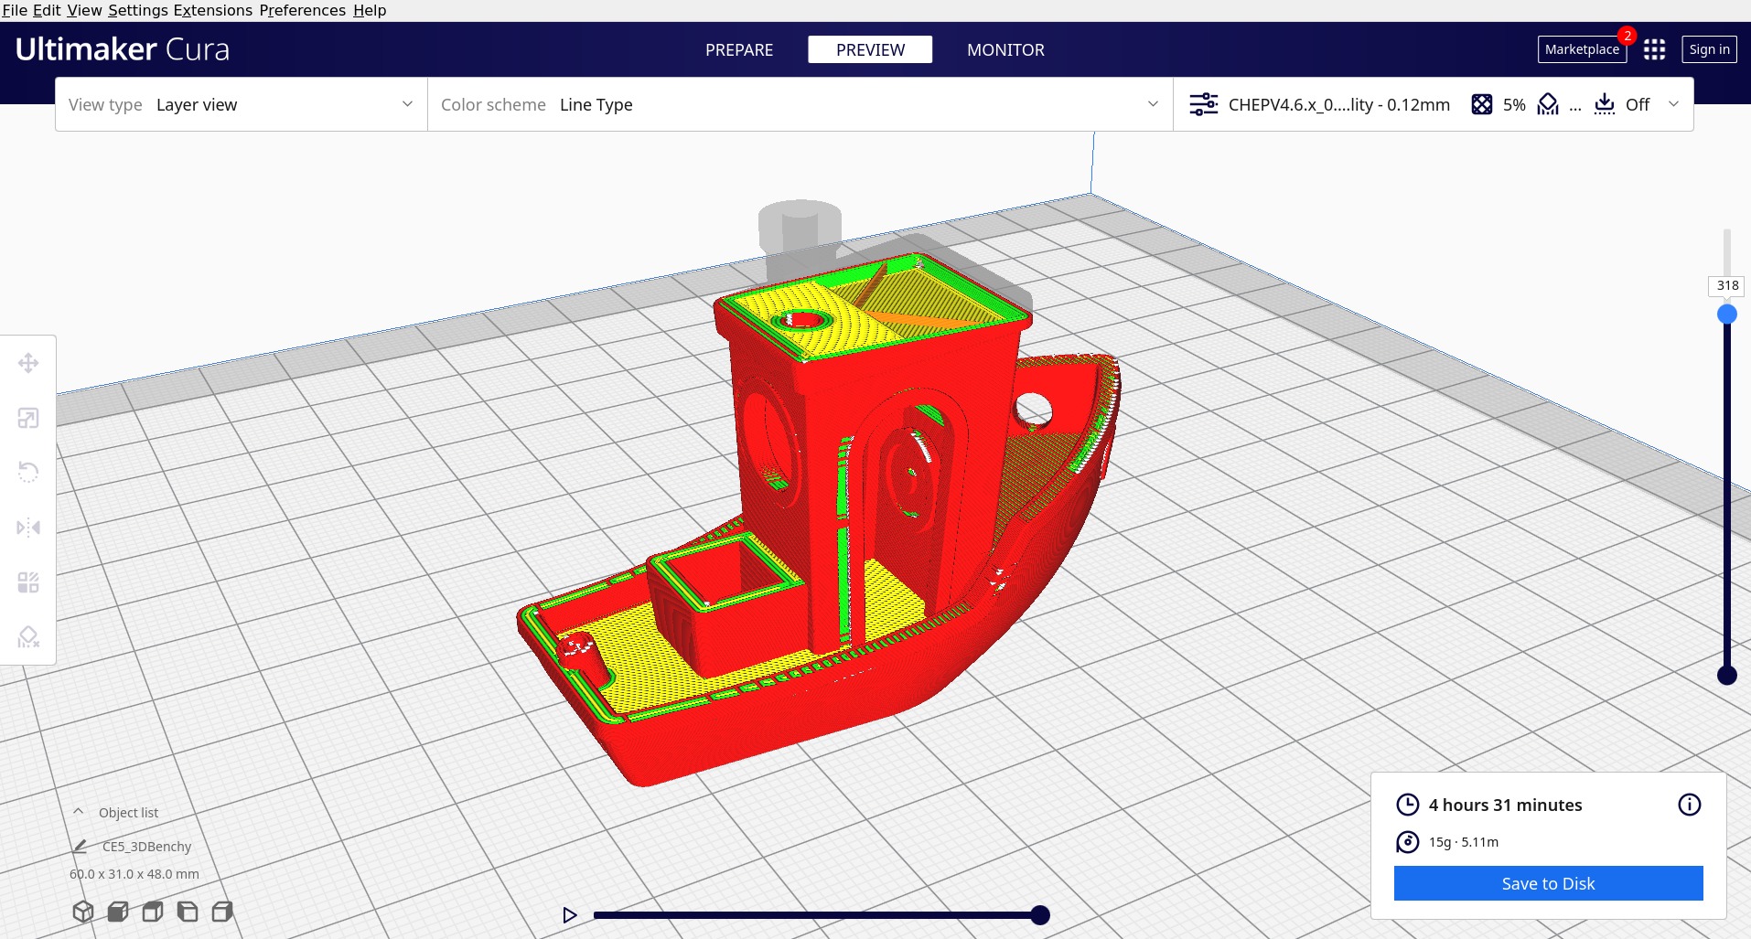Viewport: 1751px width, 939px height.
Task: Collapse the Object list panel
Action: coord(79,812)
